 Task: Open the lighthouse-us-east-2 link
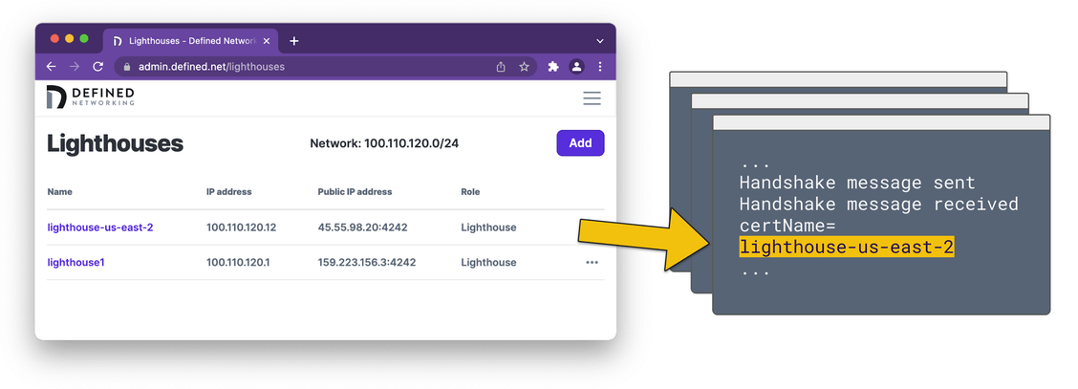[100, 227]
